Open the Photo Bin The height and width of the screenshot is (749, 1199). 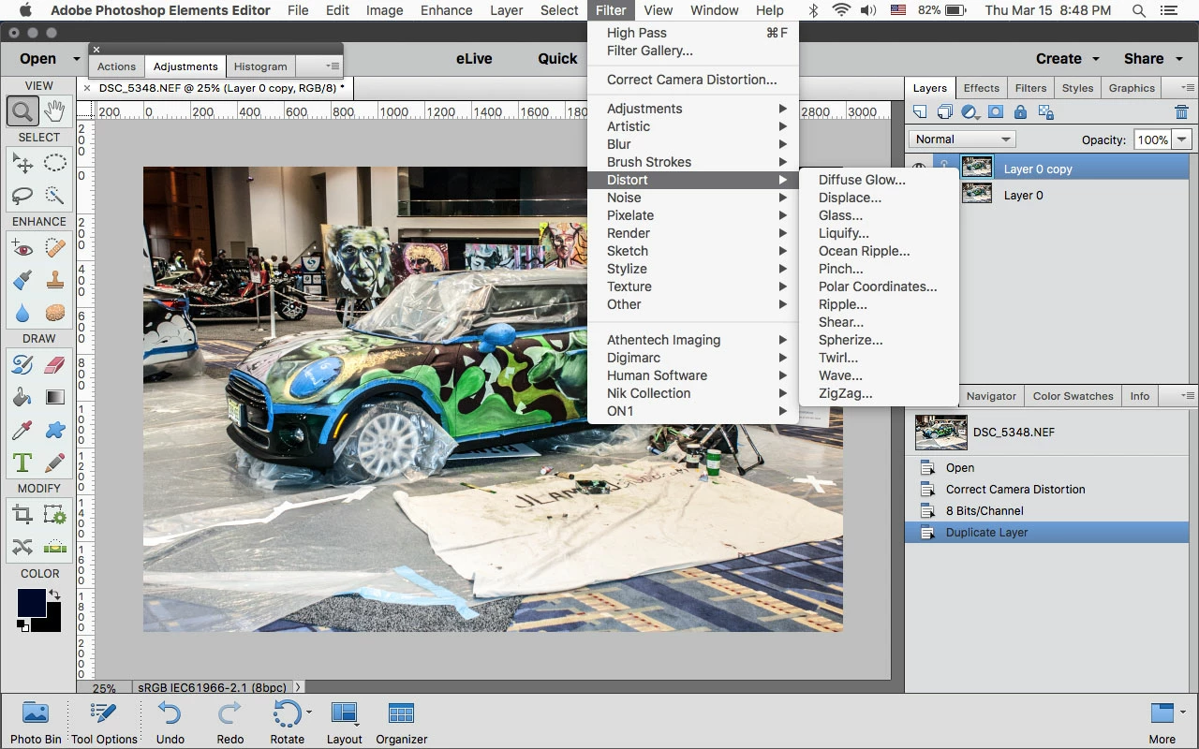pyautogui.click(x=36, y=722)
